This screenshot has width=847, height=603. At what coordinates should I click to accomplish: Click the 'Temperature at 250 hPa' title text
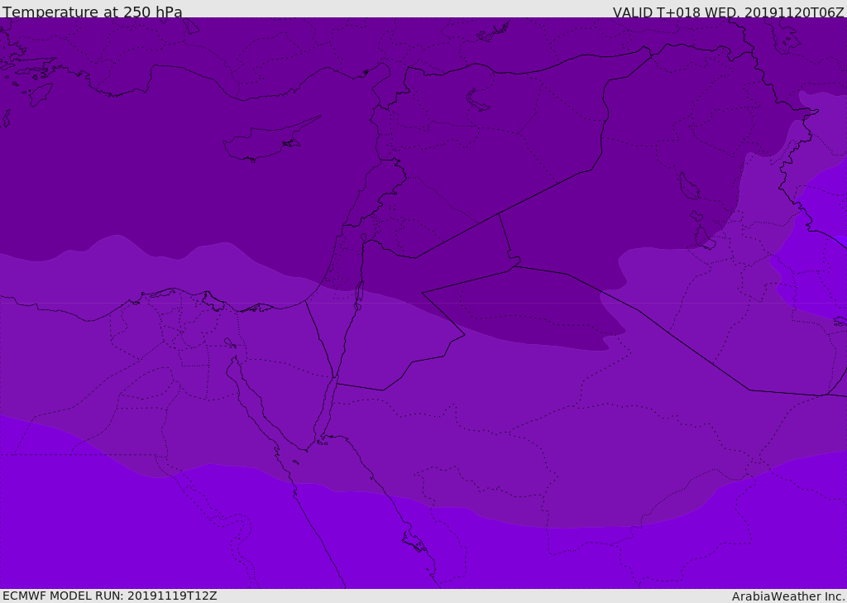click(93, 12)
